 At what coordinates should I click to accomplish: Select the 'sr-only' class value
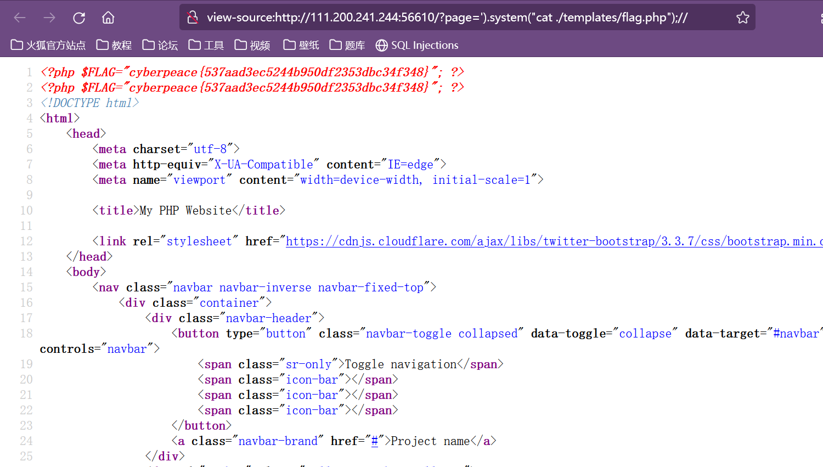coord(309,364)
